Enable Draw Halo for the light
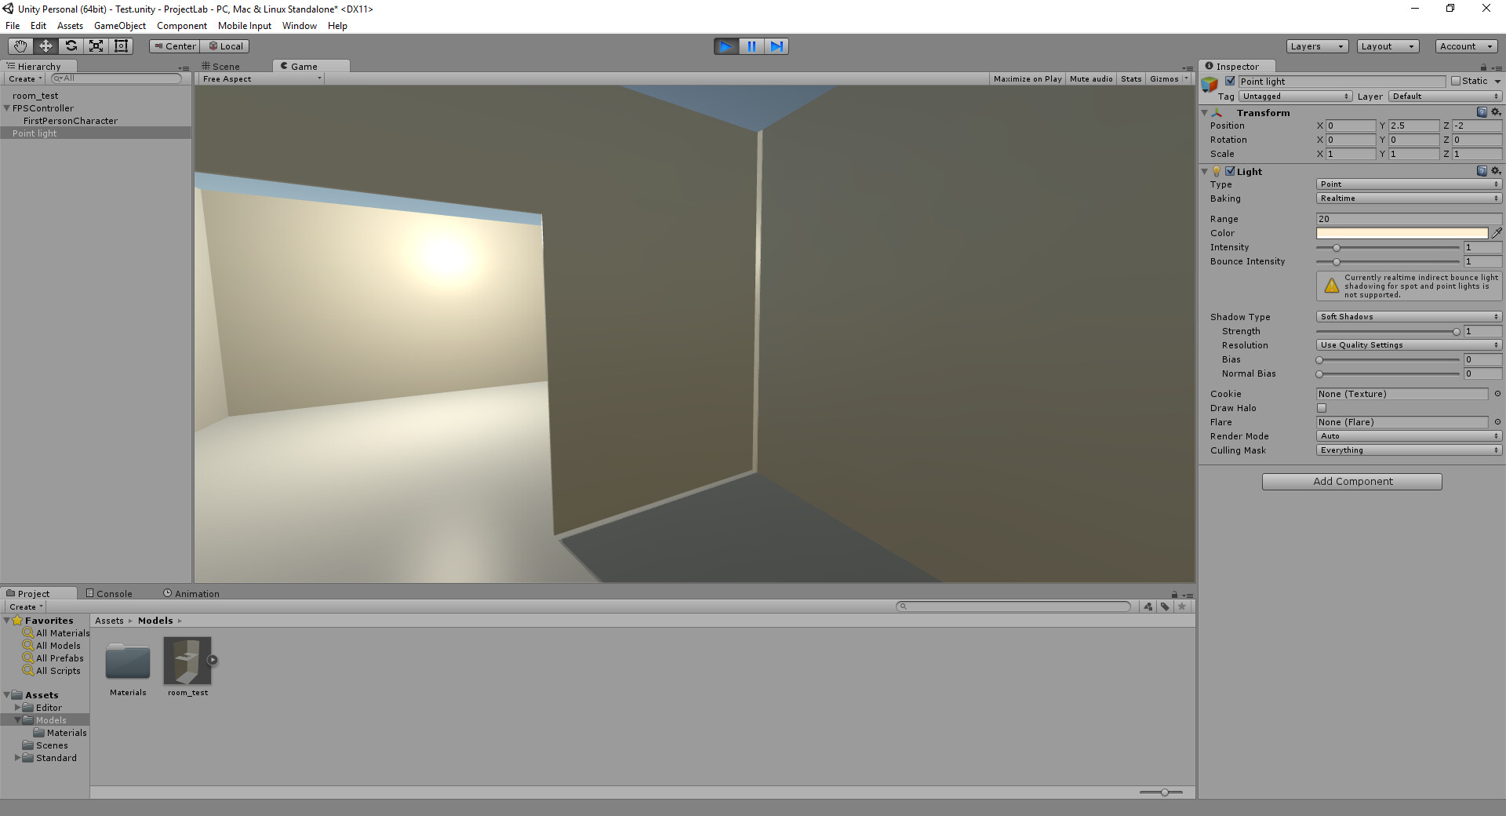 tap(1322, 408)
